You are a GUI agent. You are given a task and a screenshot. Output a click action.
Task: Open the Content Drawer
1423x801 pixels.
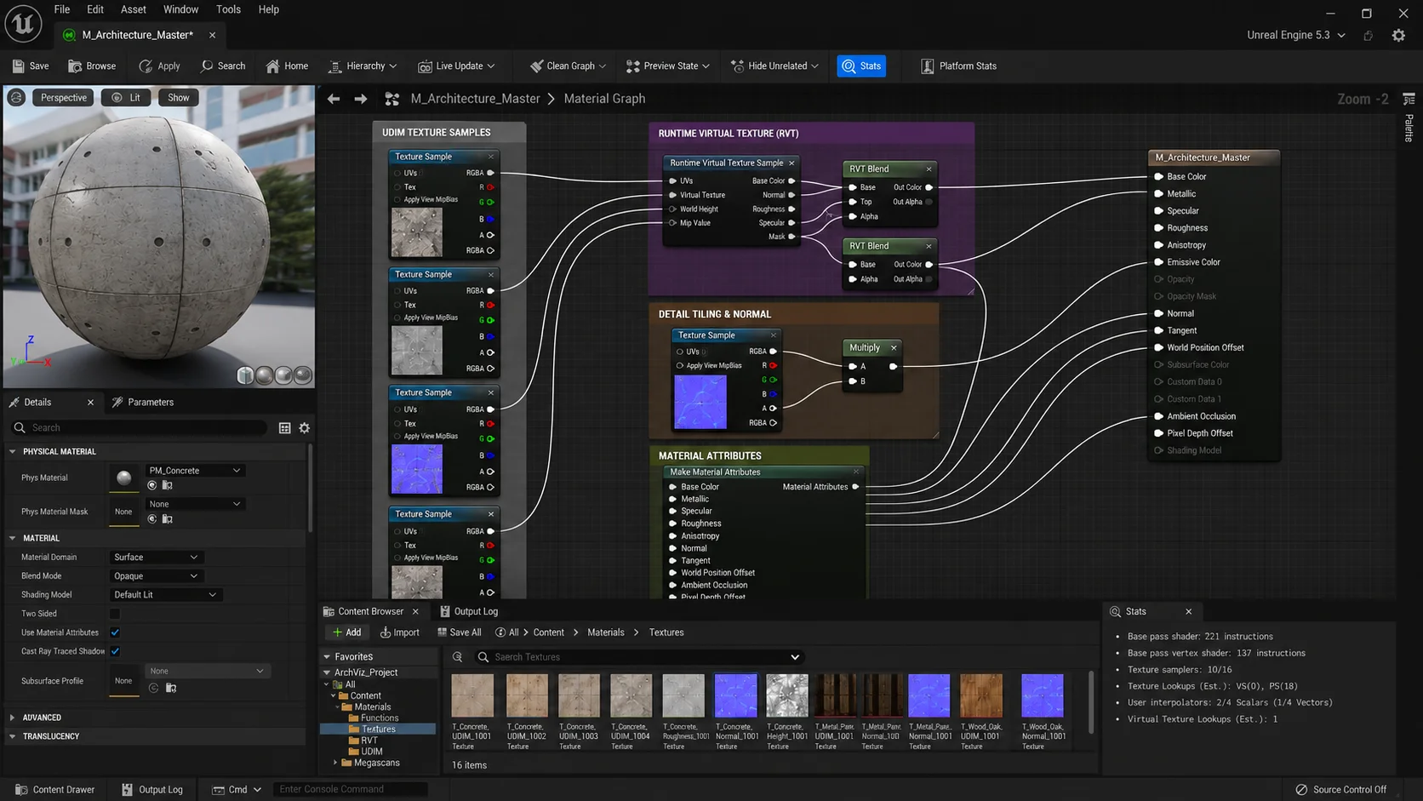tap(55, 789)
